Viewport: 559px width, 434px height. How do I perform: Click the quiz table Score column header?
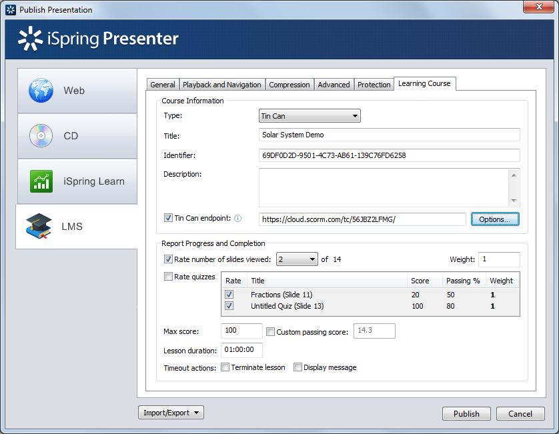click(425, 281)
